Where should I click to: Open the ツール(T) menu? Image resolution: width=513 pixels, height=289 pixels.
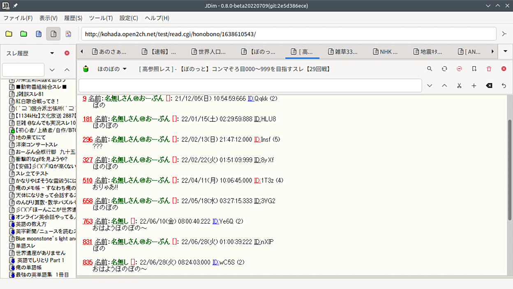101,18
